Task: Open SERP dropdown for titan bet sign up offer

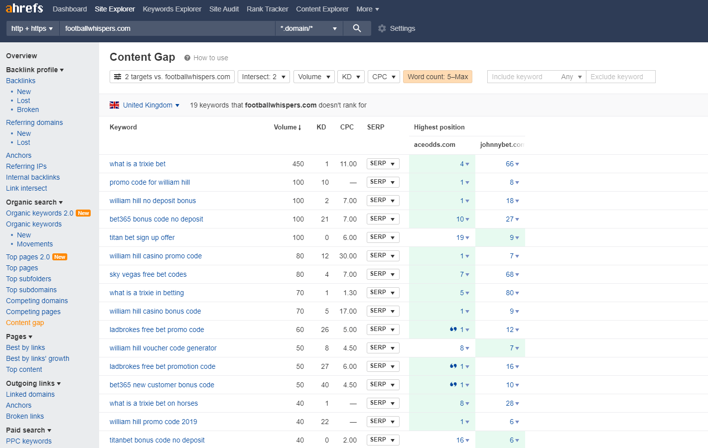Action: (383, 237)
